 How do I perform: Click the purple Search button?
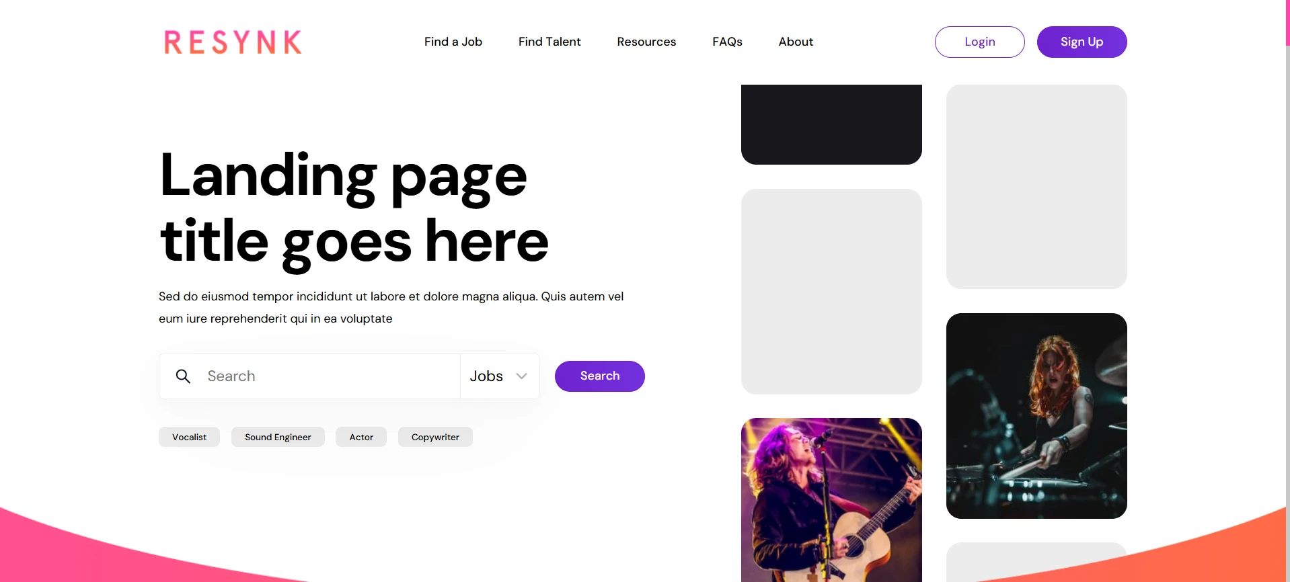tap(600, 376)
